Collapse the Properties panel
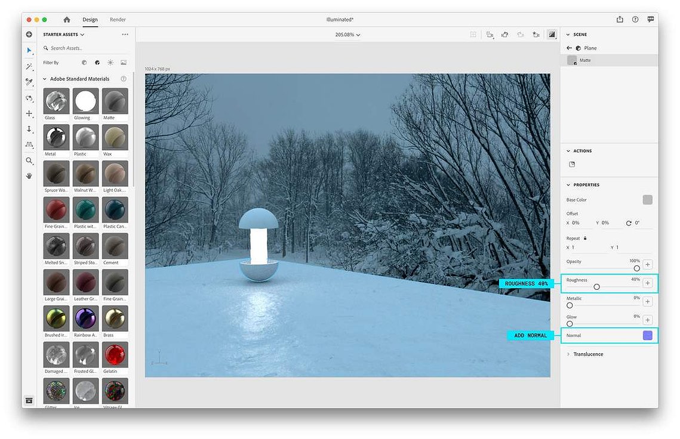 tap(568, 185)
